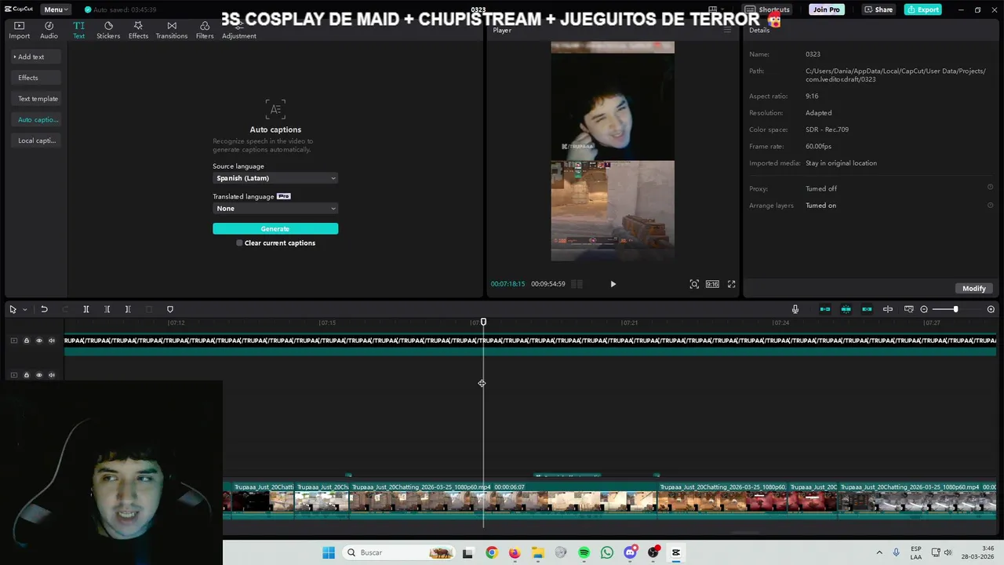
Task: Hide the second timeline track eye icon
Action: (39, 375)
